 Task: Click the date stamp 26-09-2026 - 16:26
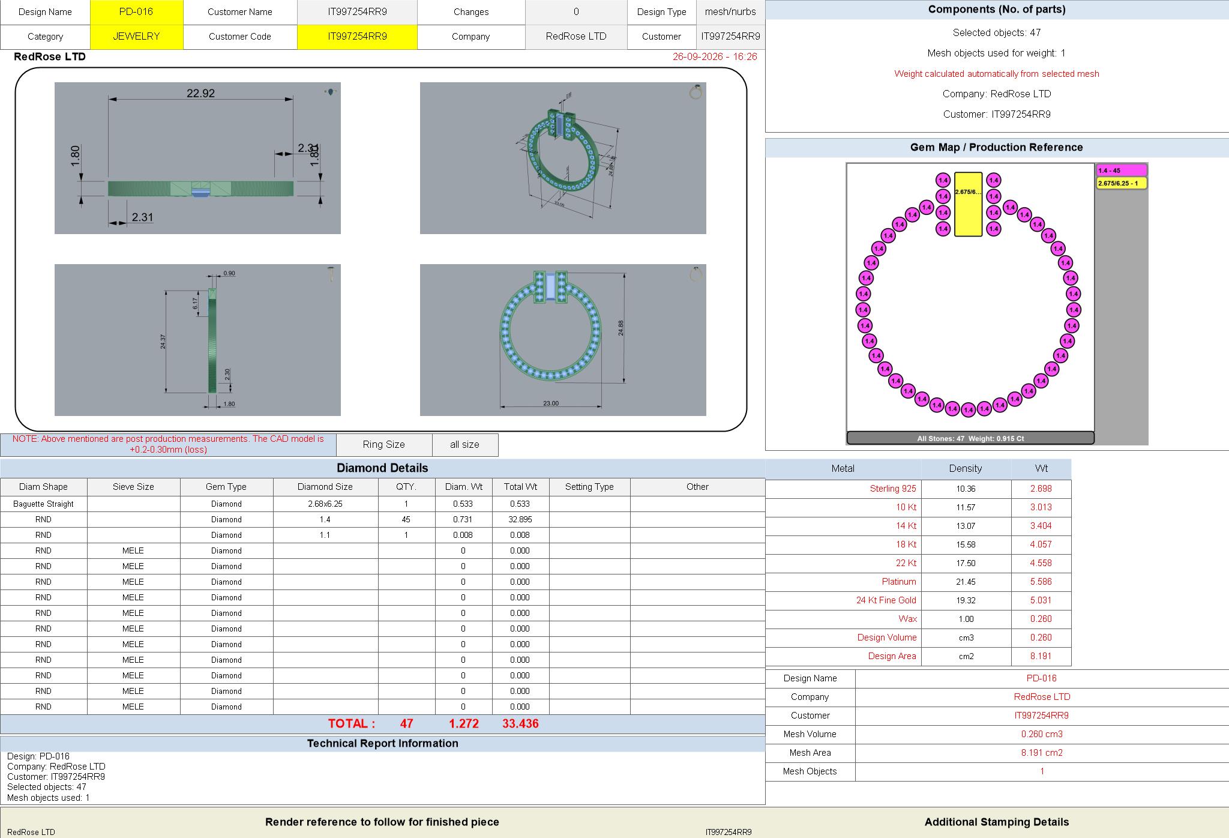tap(715, 56)
